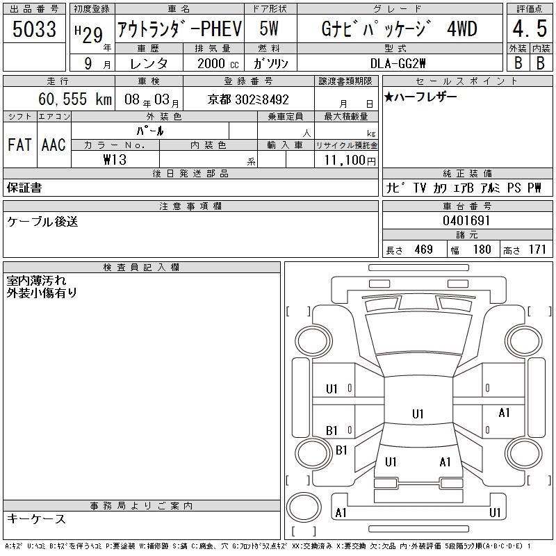
Task: Select the displacement value "2000 cc"
Action: (218, 63)
